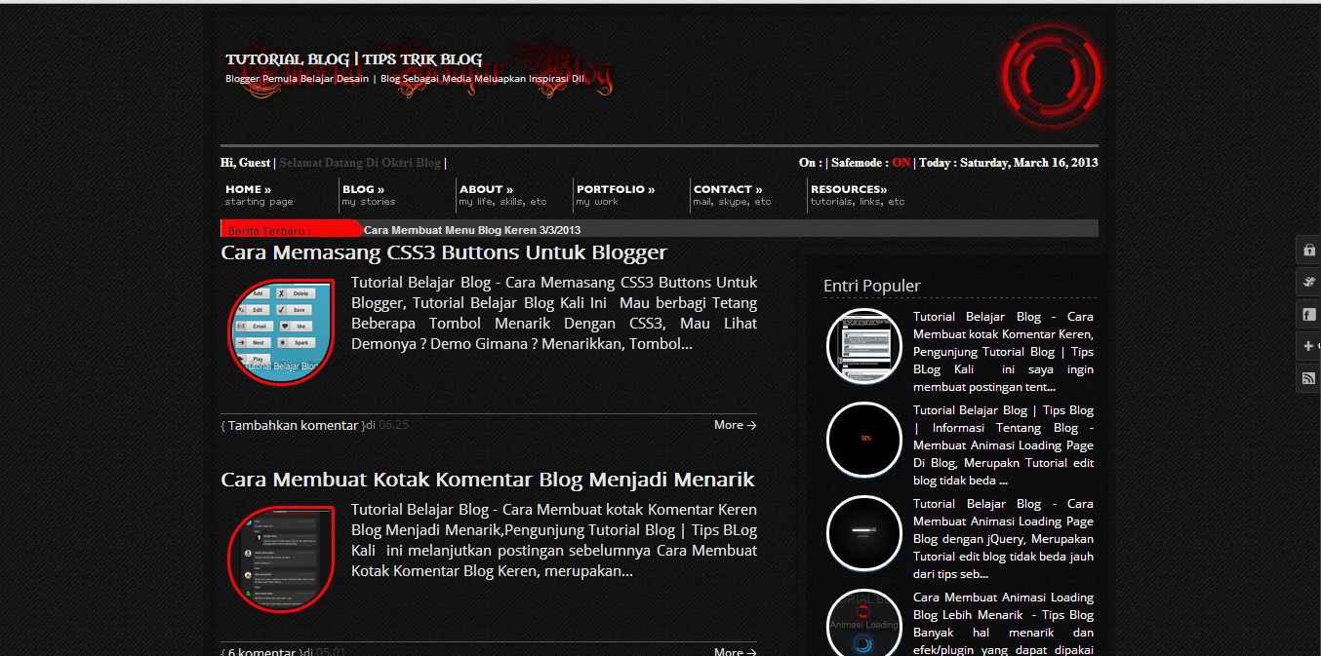Image resolution: width=1321 pixels, height=656 pixels.
Task: Open post titled Cara Memasang CSS3 Buttons
Action: click(443, 251)
